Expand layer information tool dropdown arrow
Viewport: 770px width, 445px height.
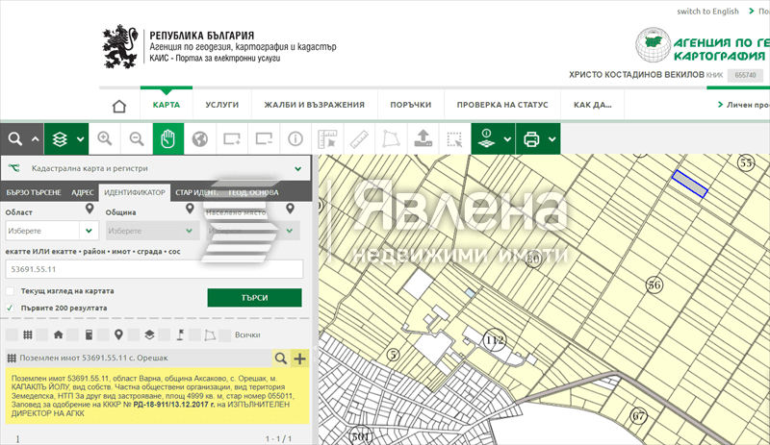coord(507,139)
